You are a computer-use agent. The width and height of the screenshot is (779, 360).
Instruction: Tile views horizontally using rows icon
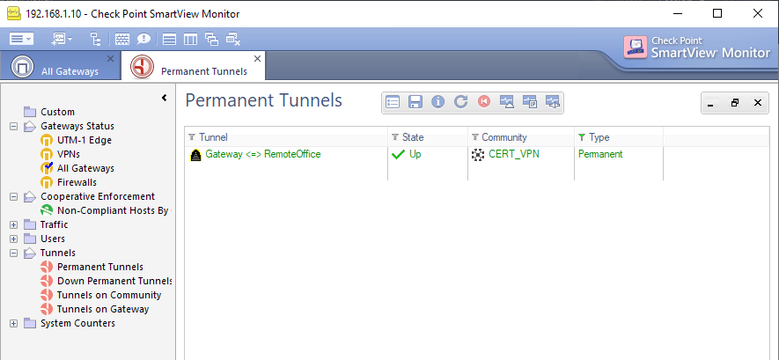[x=169, y=39]
